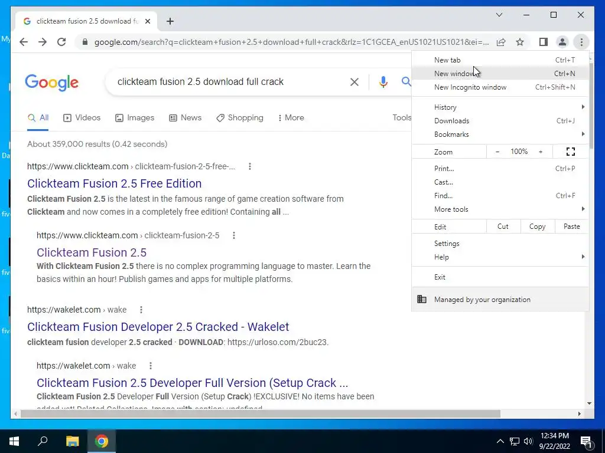Open the Windows Start menu
Image resolution: width=605 pixels, height=453 pixels.
click(x=14, y=441)
